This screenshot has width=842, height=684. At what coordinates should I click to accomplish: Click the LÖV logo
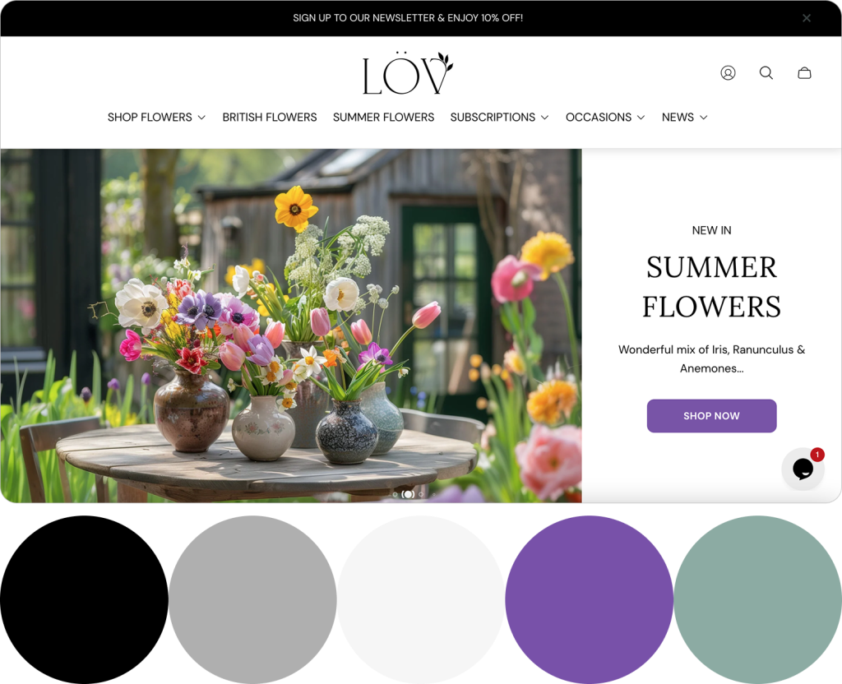408,73
